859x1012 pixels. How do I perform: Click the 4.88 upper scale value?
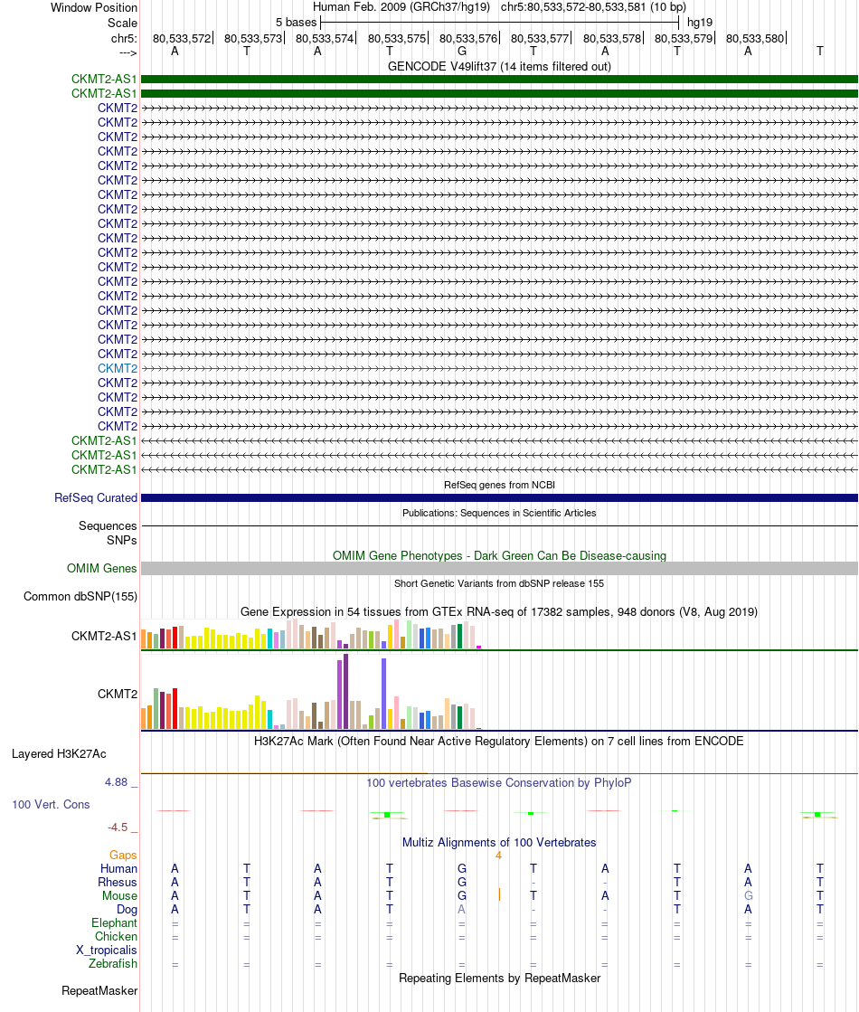tap(117, 782)
